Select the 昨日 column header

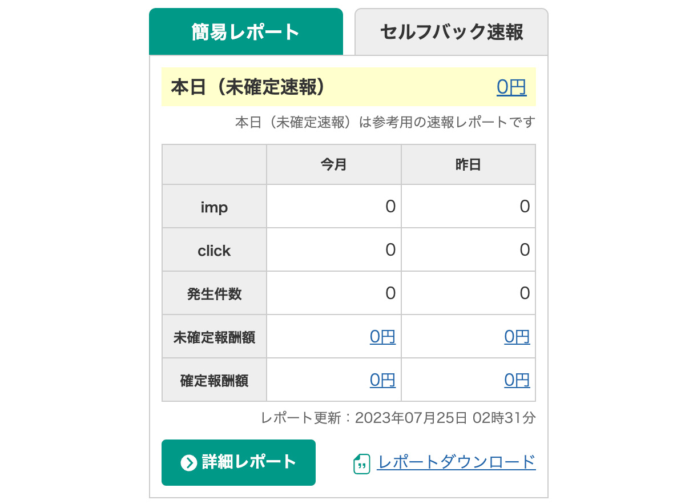tap(468, 165)
